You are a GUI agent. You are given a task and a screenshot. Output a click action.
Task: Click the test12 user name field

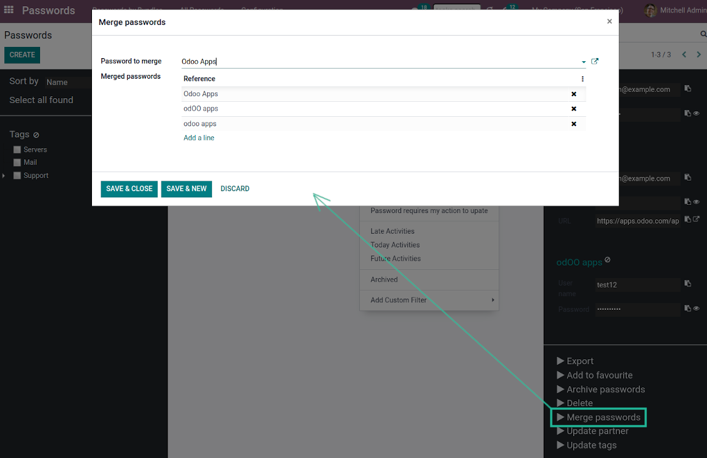point(638,285)
